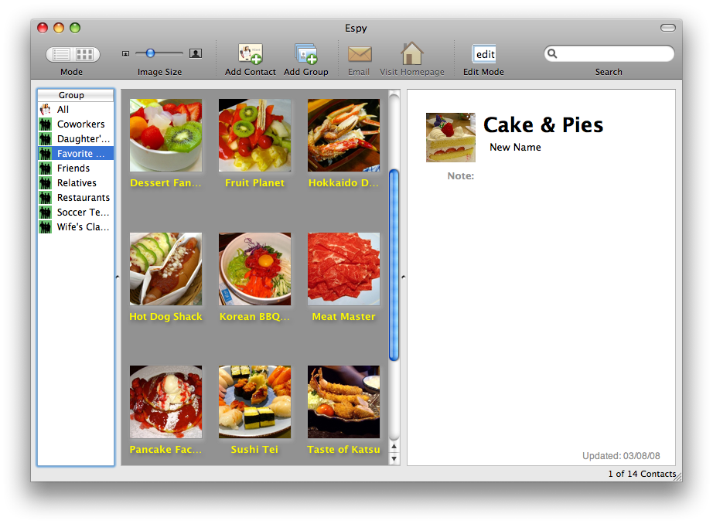713x524 pixels.
Task: Click the toolbar hide pill button
Action: pyautogui.click(x=668, y=28)
